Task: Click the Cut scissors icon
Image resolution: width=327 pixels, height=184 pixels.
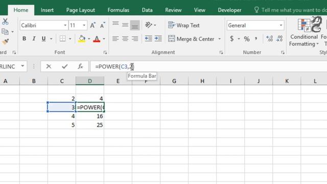Action: click(5, 21)
